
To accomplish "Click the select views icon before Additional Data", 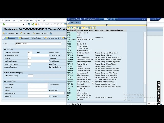I will (x=4, y=33).
